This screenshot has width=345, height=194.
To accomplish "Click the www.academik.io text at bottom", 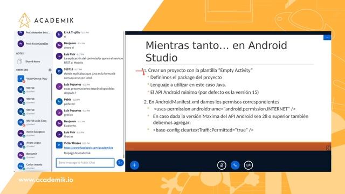I will [x=46, y=180].
